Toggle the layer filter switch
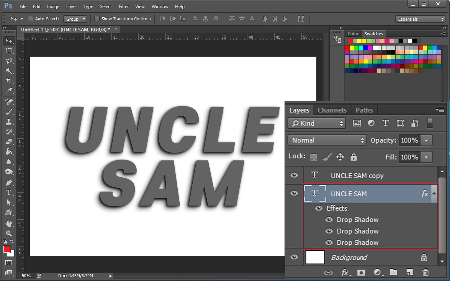 click(430, 123)
